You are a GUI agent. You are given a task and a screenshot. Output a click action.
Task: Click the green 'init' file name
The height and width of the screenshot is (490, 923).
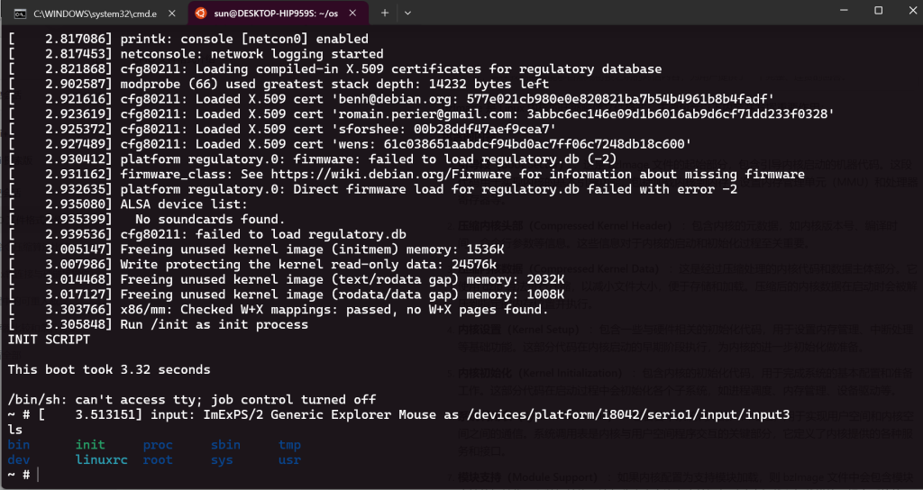click(x=90, y=445)
